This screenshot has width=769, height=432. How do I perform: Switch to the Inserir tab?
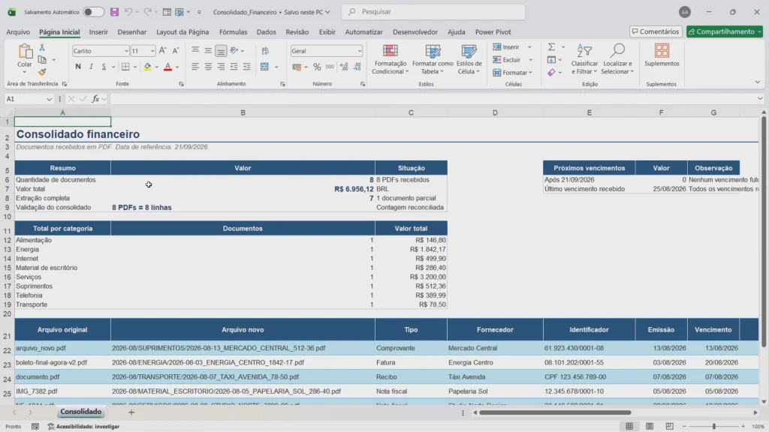click(x=98, y=31)
